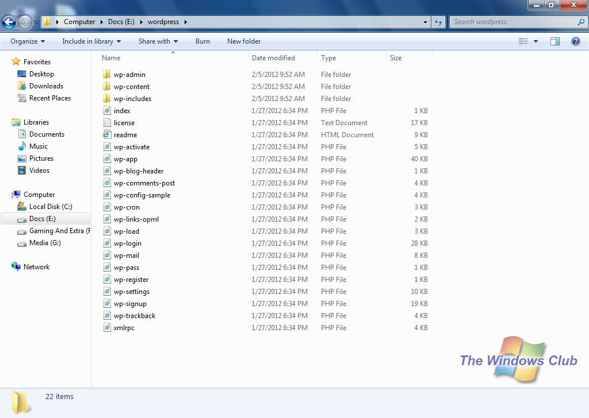Select the wp-cron file icon
This screenshot has width=589, height=418.
(107, 207)
